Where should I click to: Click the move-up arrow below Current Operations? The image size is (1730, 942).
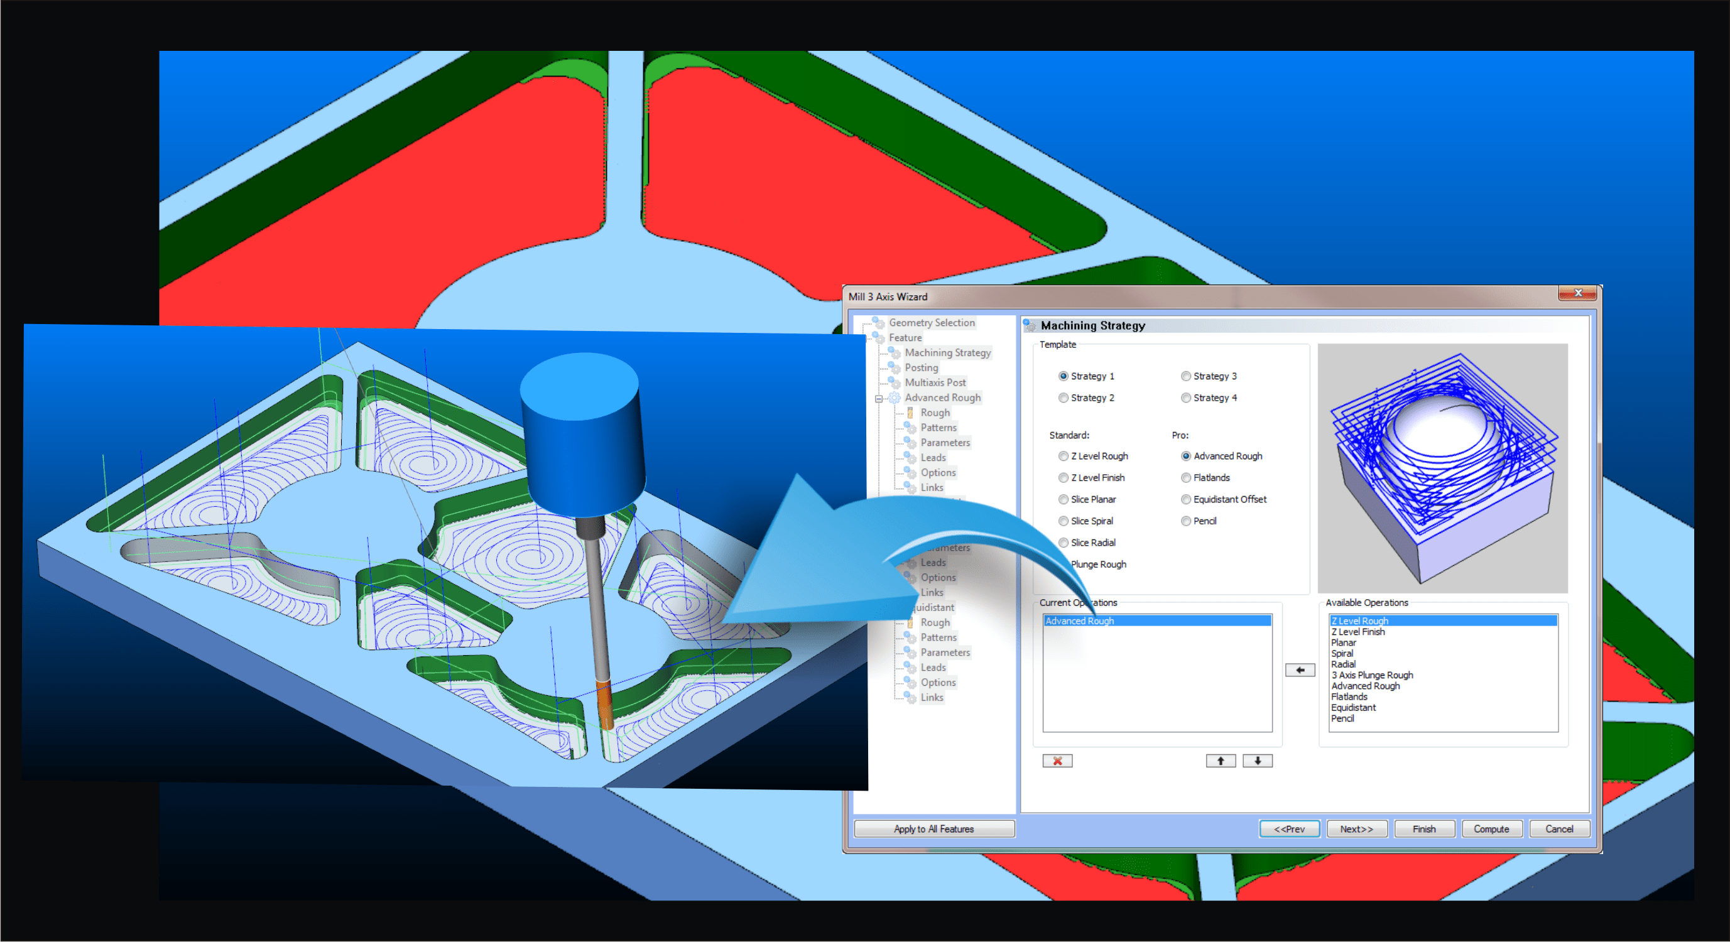click(1221, 760)
